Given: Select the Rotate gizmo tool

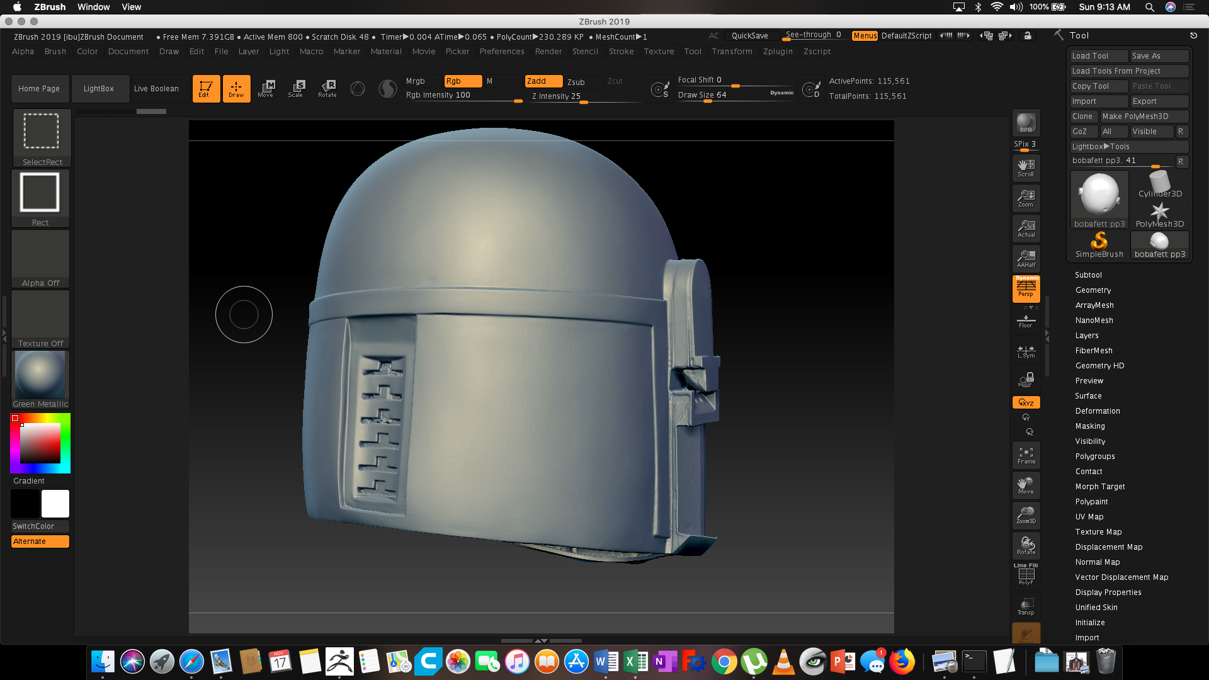Looking at the screenshot, I should (327, 88).
